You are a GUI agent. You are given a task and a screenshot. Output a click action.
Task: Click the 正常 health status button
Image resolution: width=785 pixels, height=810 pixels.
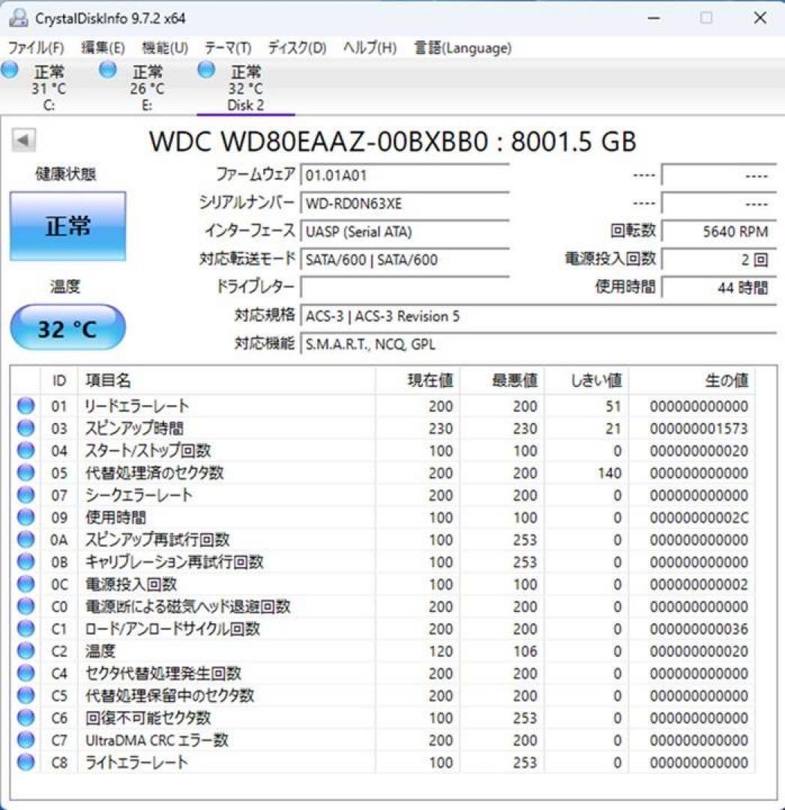(x=67, y=225)
